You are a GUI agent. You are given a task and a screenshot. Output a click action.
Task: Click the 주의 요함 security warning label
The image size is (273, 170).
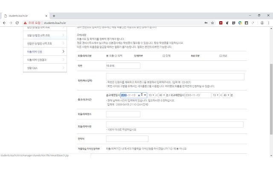tap(34, 23)
